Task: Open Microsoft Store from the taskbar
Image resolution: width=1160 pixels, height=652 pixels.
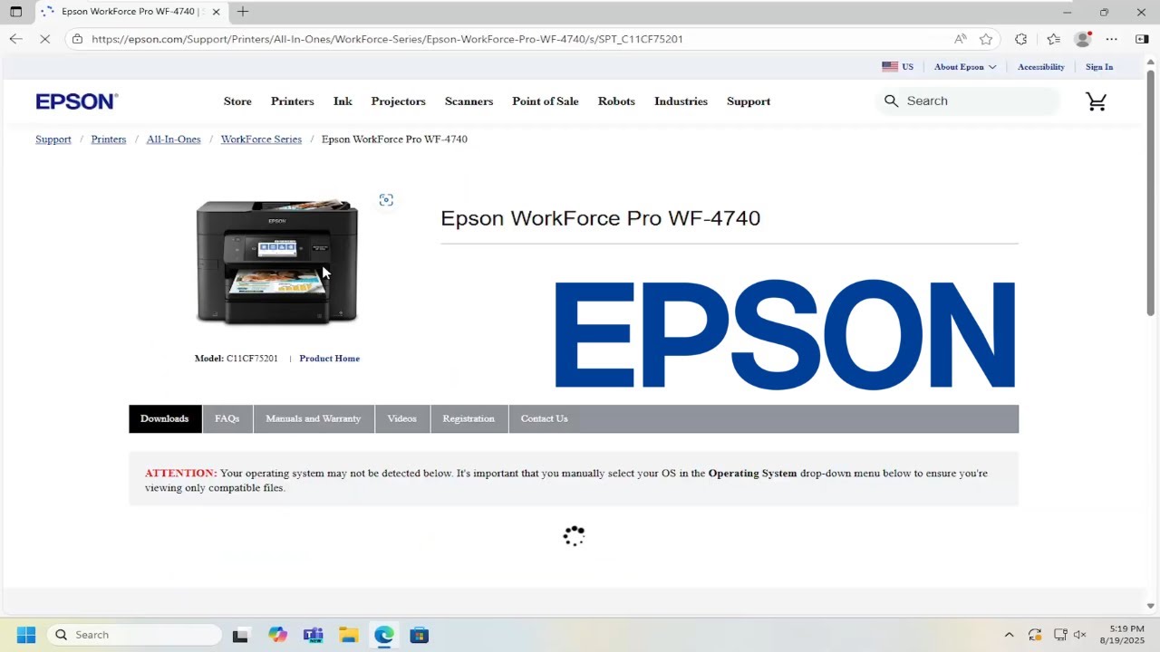Action: pos(420,635)
